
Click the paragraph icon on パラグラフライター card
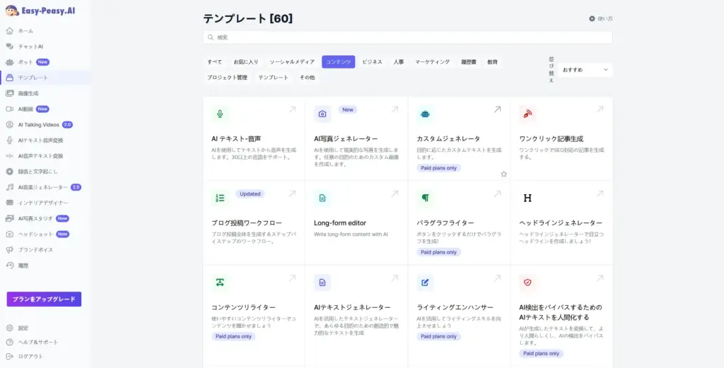pyautogui.click(x=425, y=198)
